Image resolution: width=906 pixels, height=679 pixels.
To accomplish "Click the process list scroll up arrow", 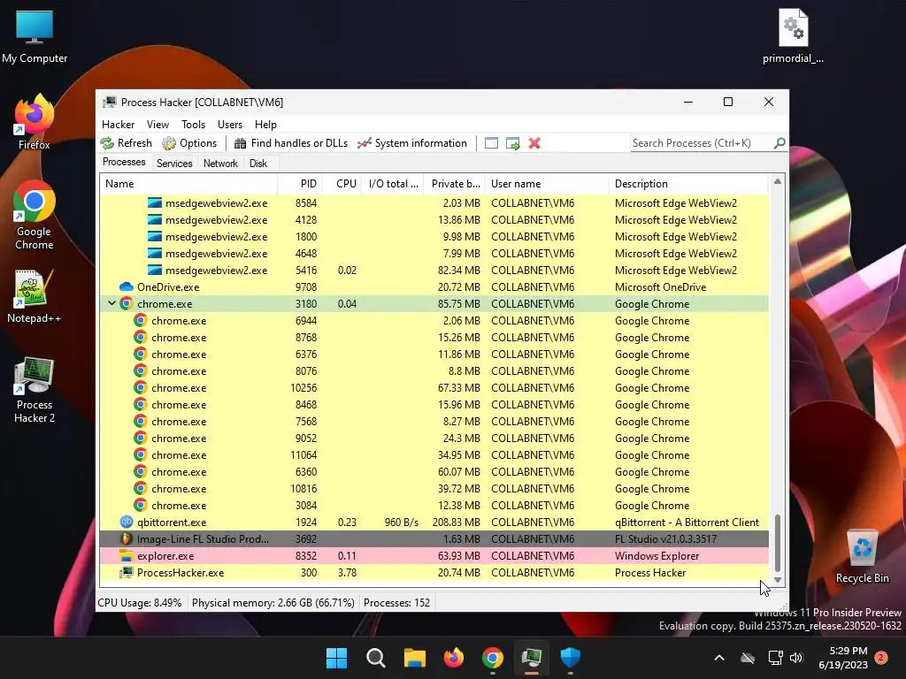I will click(x=778, y=181).
